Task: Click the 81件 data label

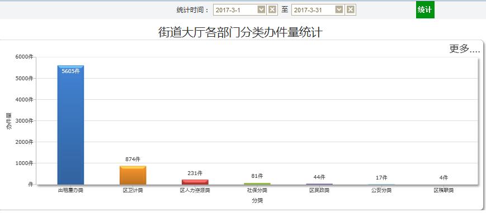Action: pos(257,176)
